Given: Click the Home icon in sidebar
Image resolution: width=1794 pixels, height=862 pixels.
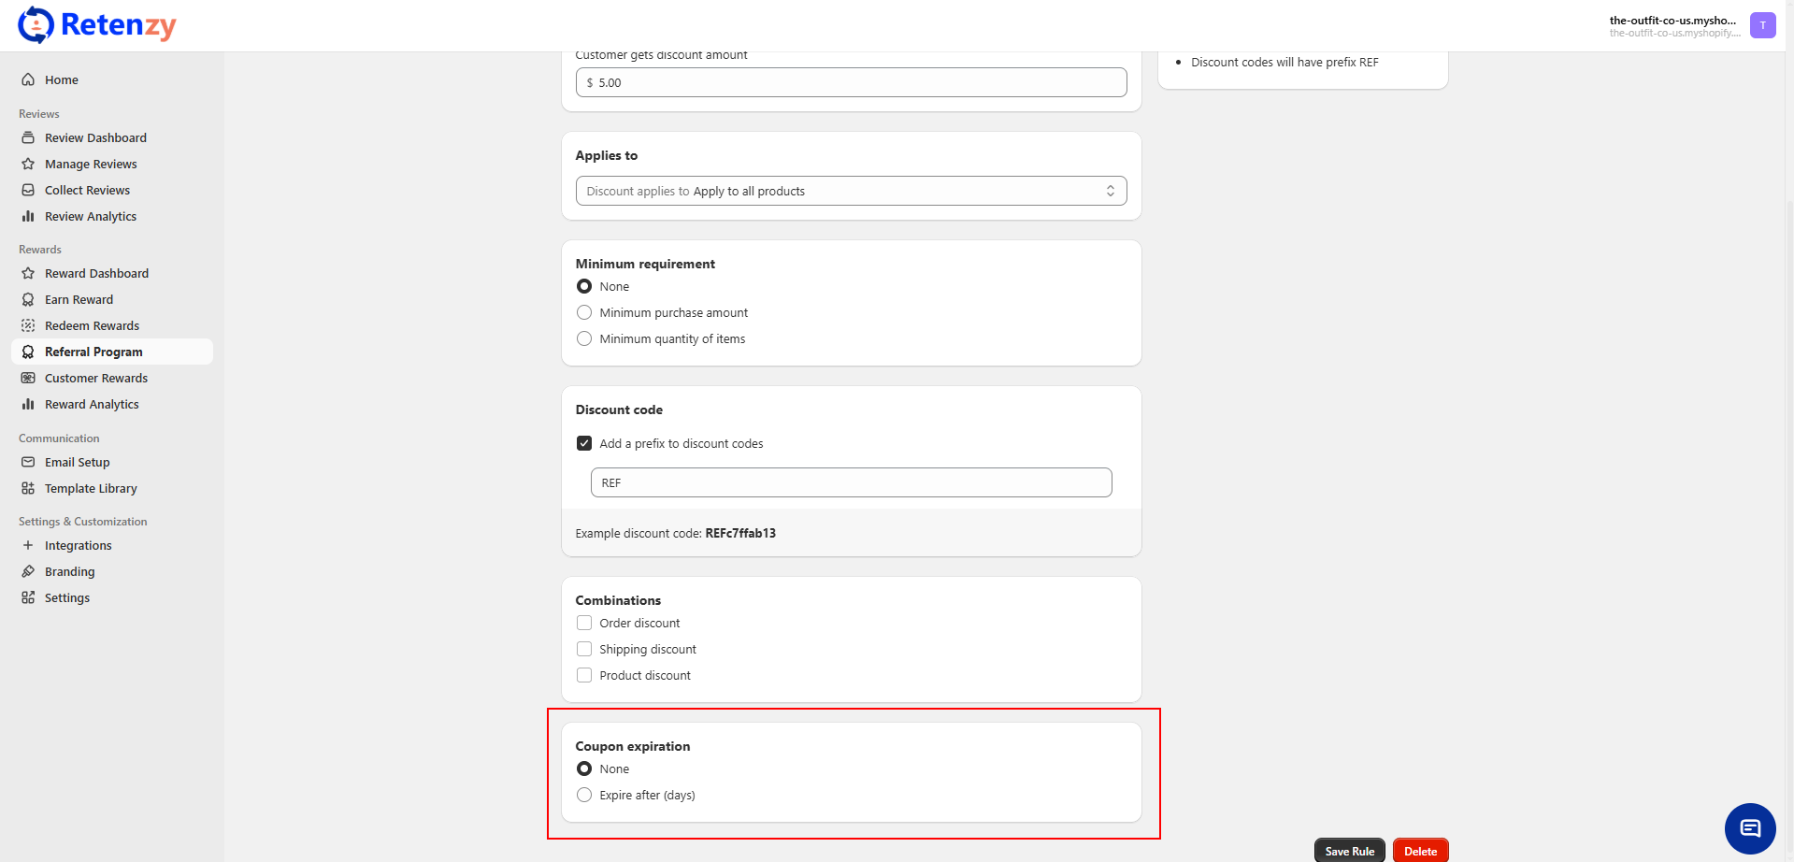Looking at the screenshot, I should [x=28, y=80].
